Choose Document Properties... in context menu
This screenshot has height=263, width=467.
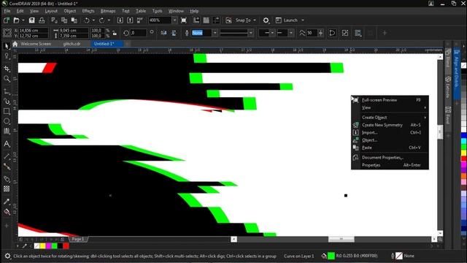(x=390, y=158)
